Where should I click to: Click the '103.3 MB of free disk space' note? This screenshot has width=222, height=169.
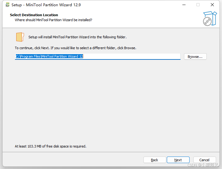(51, 146)
